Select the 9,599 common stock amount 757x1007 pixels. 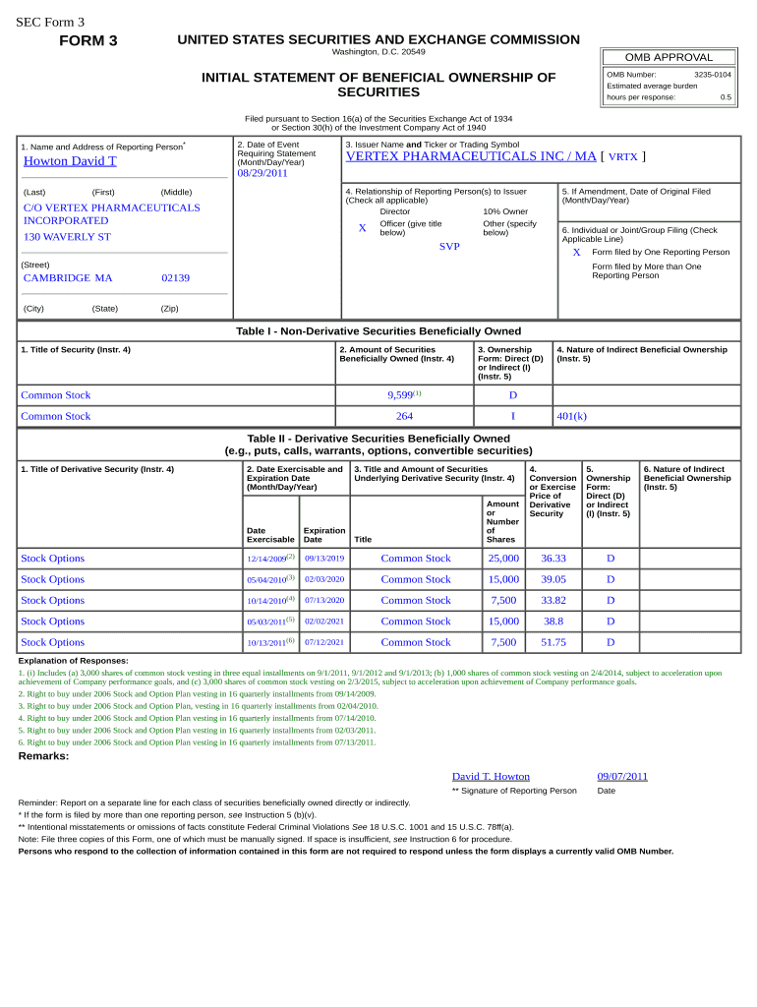click(400, 395)
